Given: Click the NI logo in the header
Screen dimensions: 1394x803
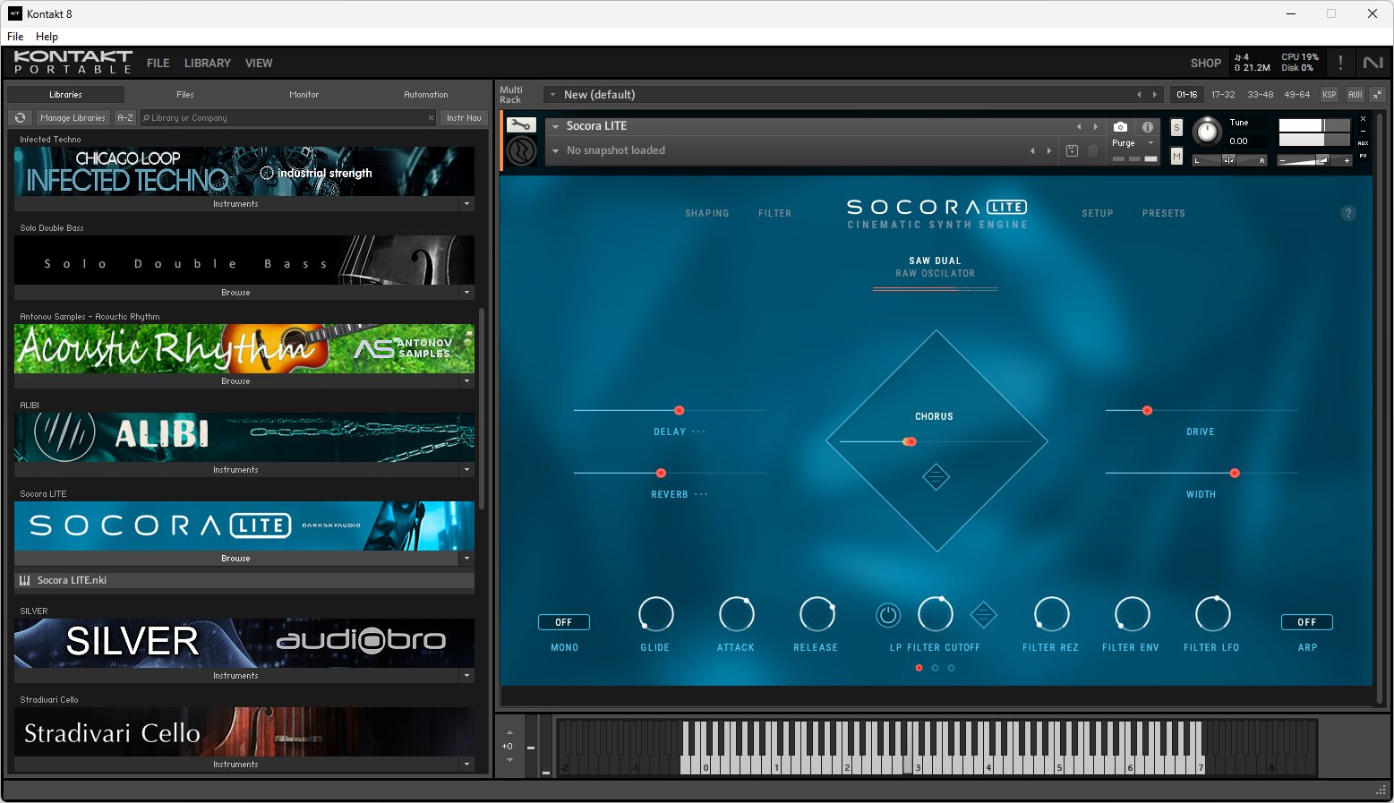Looking at the screenshot, I should tap(1373, 63).
